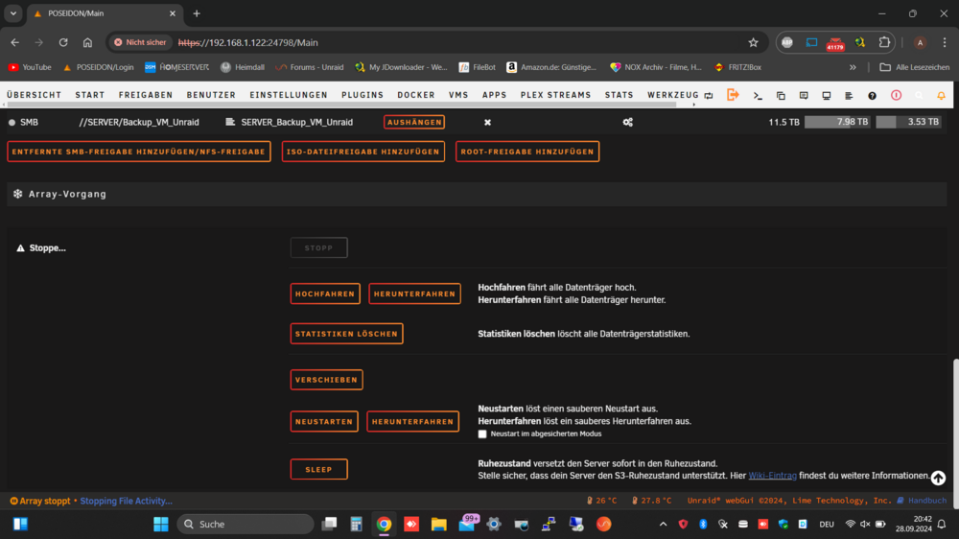This screenshot has width=959, height=539.
Task: Open the Alle Lesezeichen folder
Action: click(x=915, y=67)
